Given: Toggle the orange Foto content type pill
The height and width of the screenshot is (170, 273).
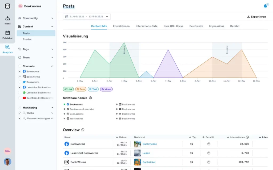Looking at the screenshot, I should [81, 89].
